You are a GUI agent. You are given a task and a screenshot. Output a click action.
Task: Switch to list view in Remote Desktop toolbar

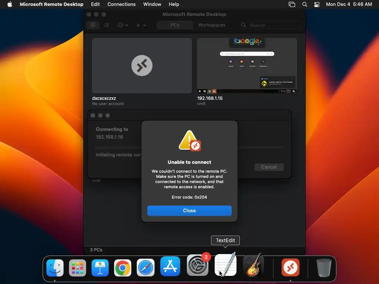click(x=107, y=25)
